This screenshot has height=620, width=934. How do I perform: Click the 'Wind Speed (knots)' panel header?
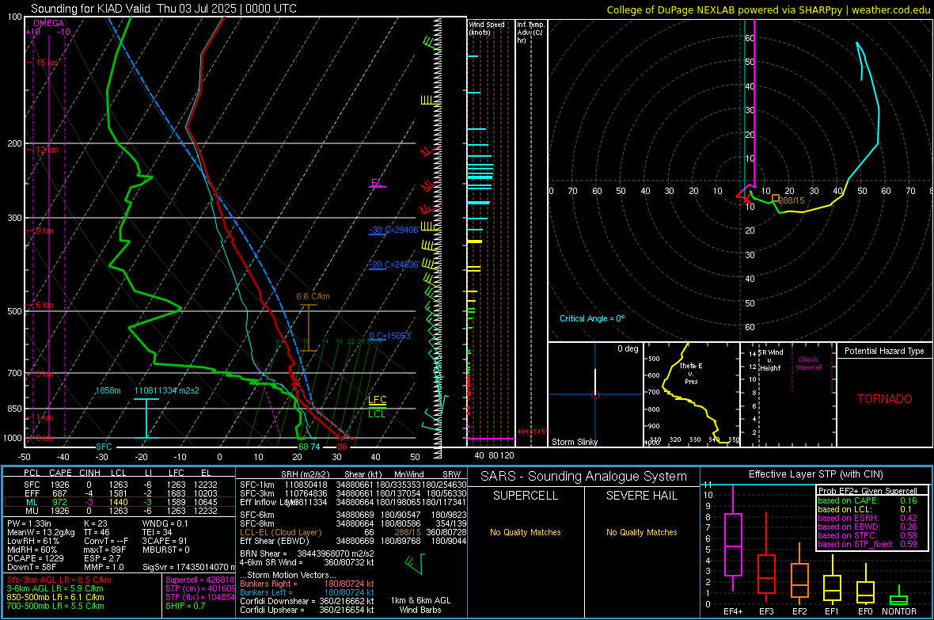tap(487, 28)
